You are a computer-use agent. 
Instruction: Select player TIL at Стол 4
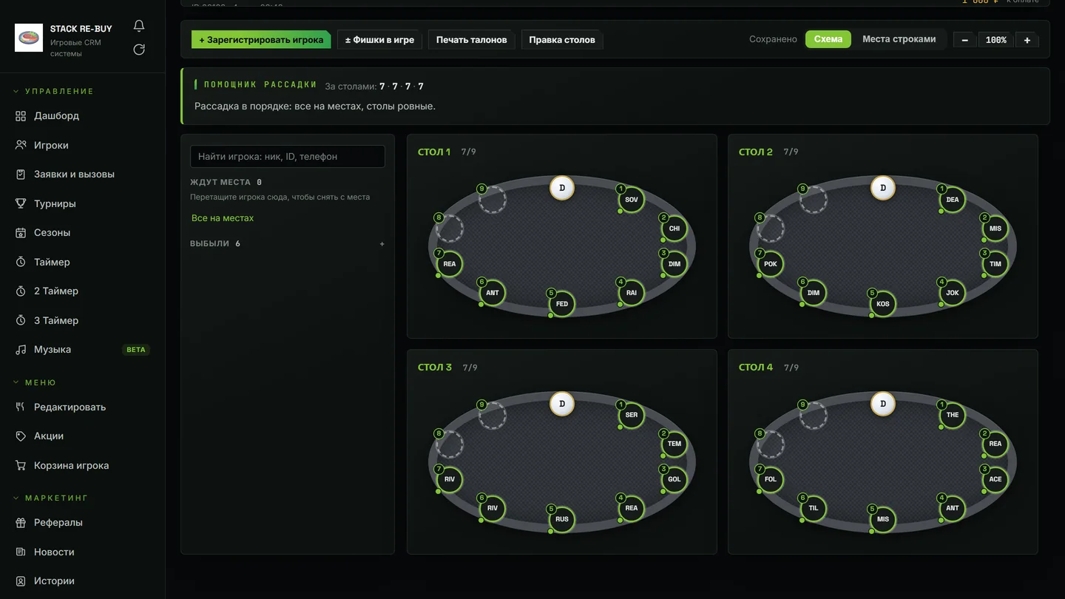pos(814,508)
